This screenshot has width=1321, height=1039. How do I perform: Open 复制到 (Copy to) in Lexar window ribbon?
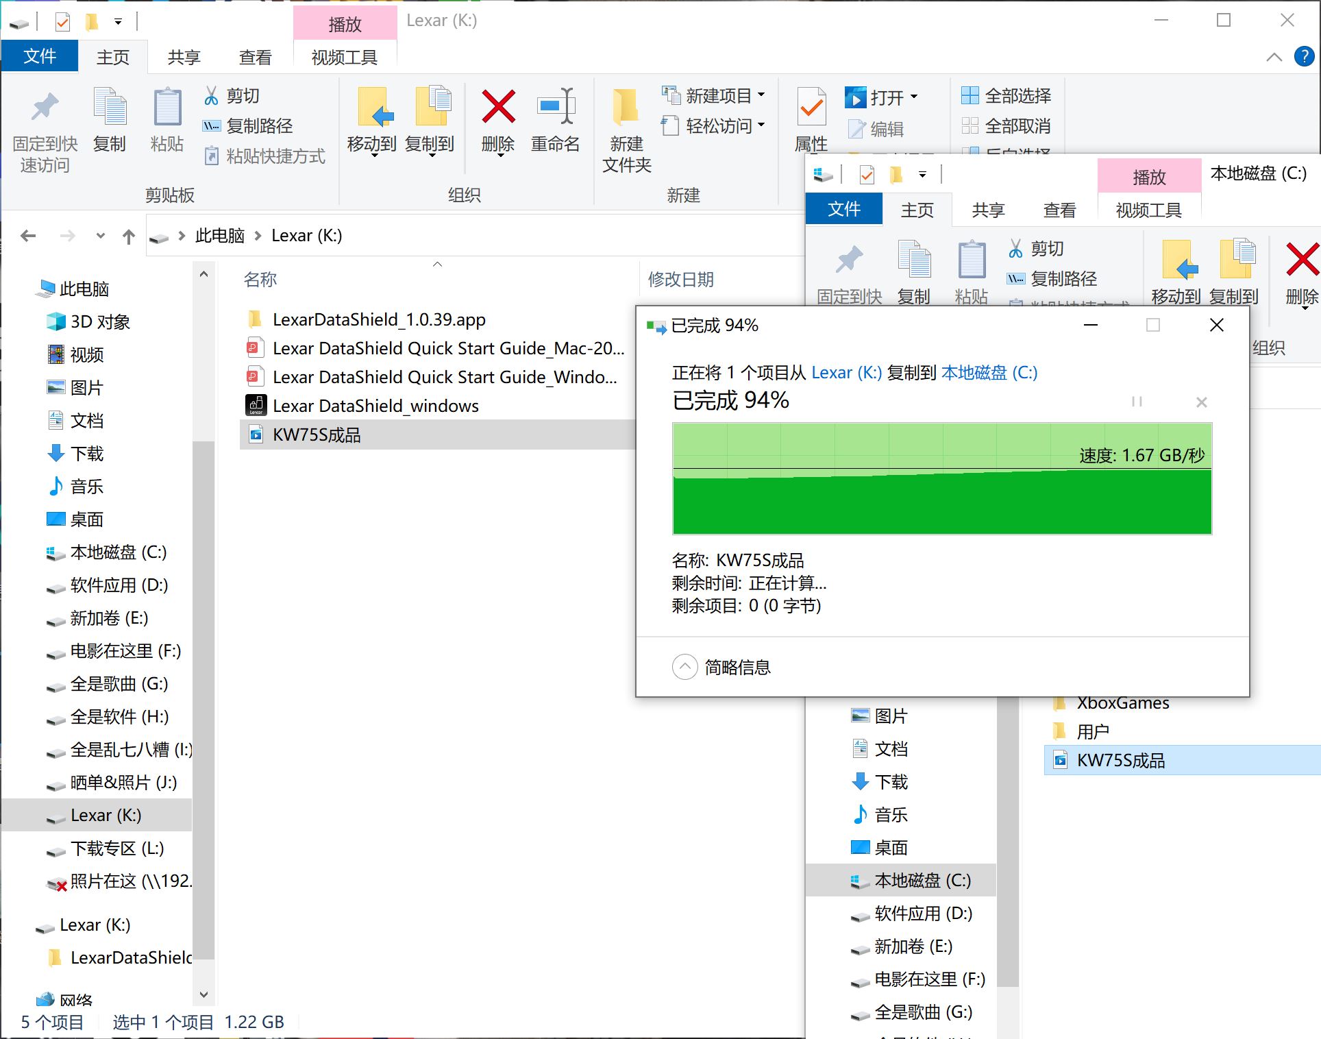(x=430, y=122)
